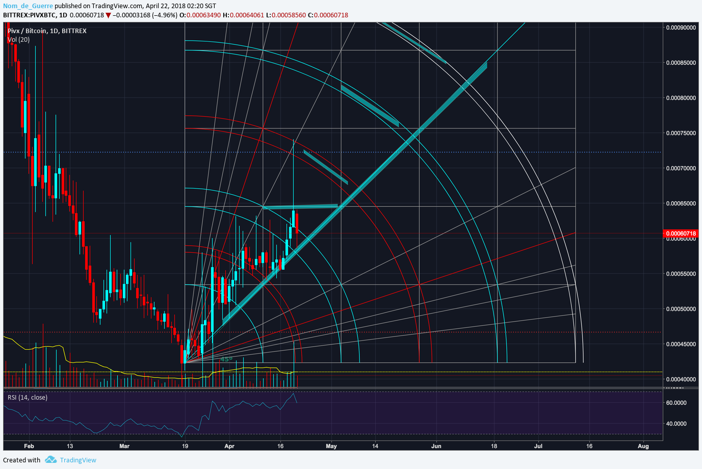Image resolution: width=702 pixels, height=469 pixels.
Task: Click the 0.00080000 price axis label
Action: point(681,98)
